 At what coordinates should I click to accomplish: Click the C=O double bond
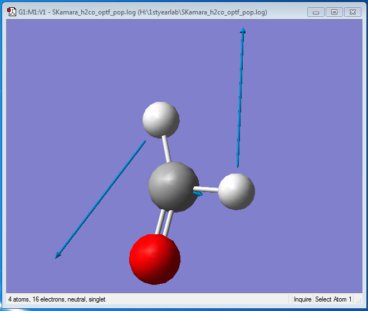[x=164, y=223]
